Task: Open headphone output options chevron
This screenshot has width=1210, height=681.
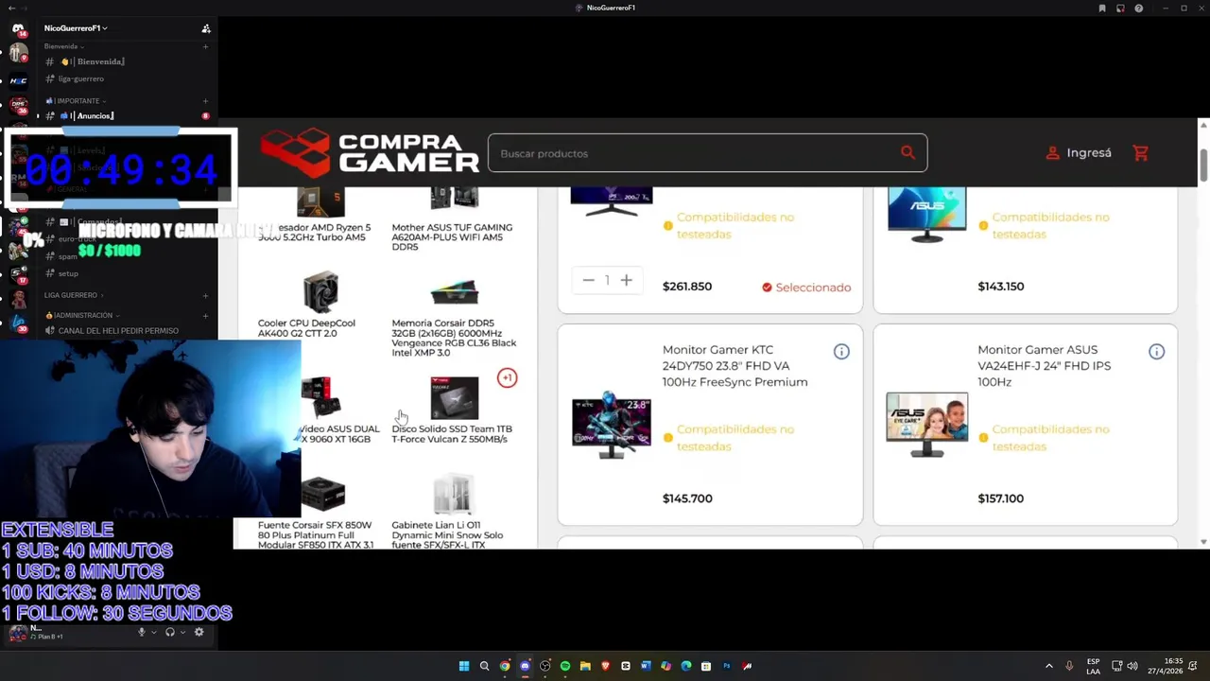Action: coord(181,632)
